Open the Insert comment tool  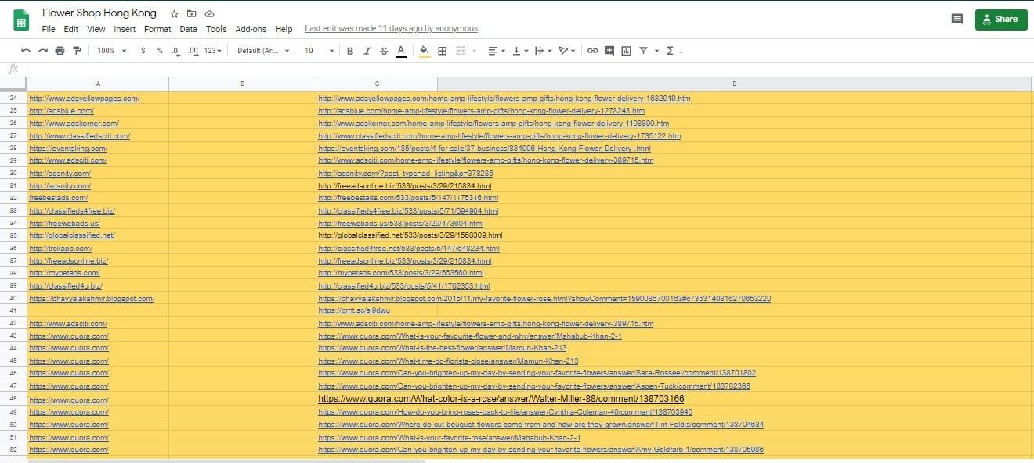tap(609, 50)
